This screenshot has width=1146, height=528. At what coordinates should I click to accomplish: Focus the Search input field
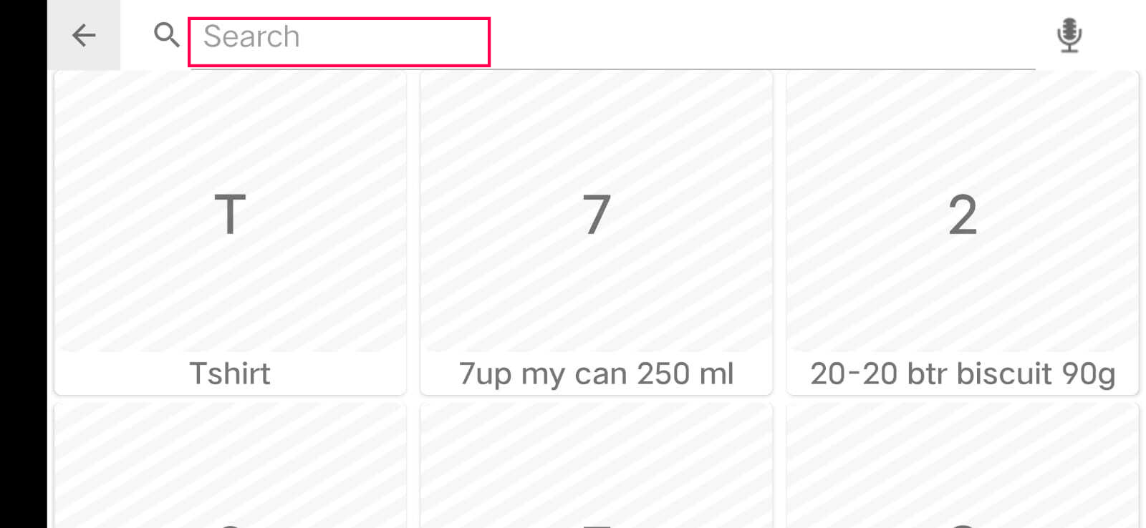point(339,41)
